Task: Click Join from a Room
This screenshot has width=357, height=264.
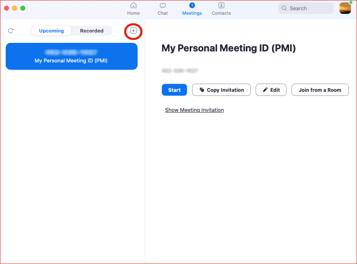Action: [320, 90]
